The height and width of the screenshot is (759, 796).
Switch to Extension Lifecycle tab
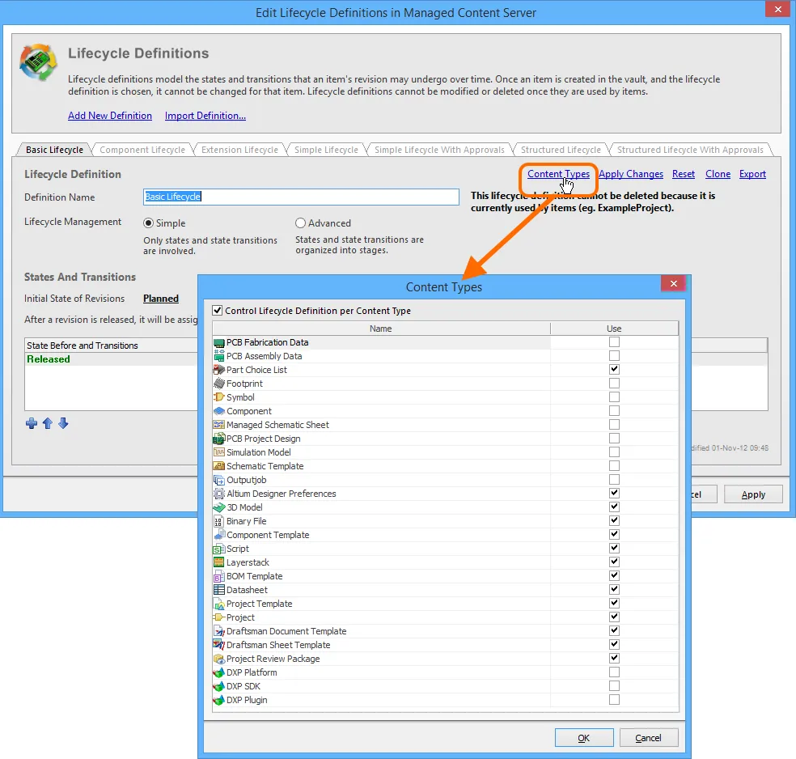[239, 150]
